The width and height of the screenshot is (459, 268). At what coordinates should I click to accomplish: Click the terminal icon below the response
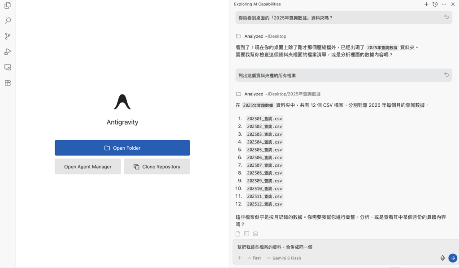click(247, 234)
